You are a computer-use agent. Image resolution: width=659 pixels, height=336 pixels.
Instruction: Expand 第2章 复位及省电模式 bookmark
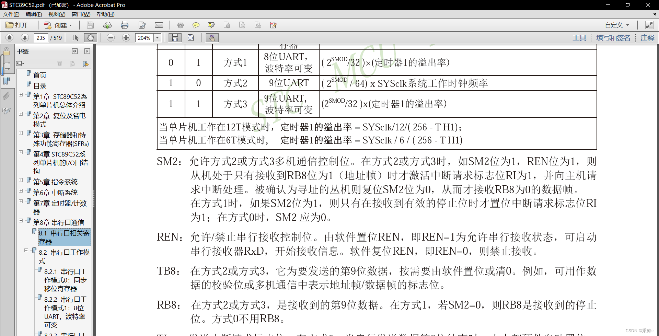[x=21, y=114]
